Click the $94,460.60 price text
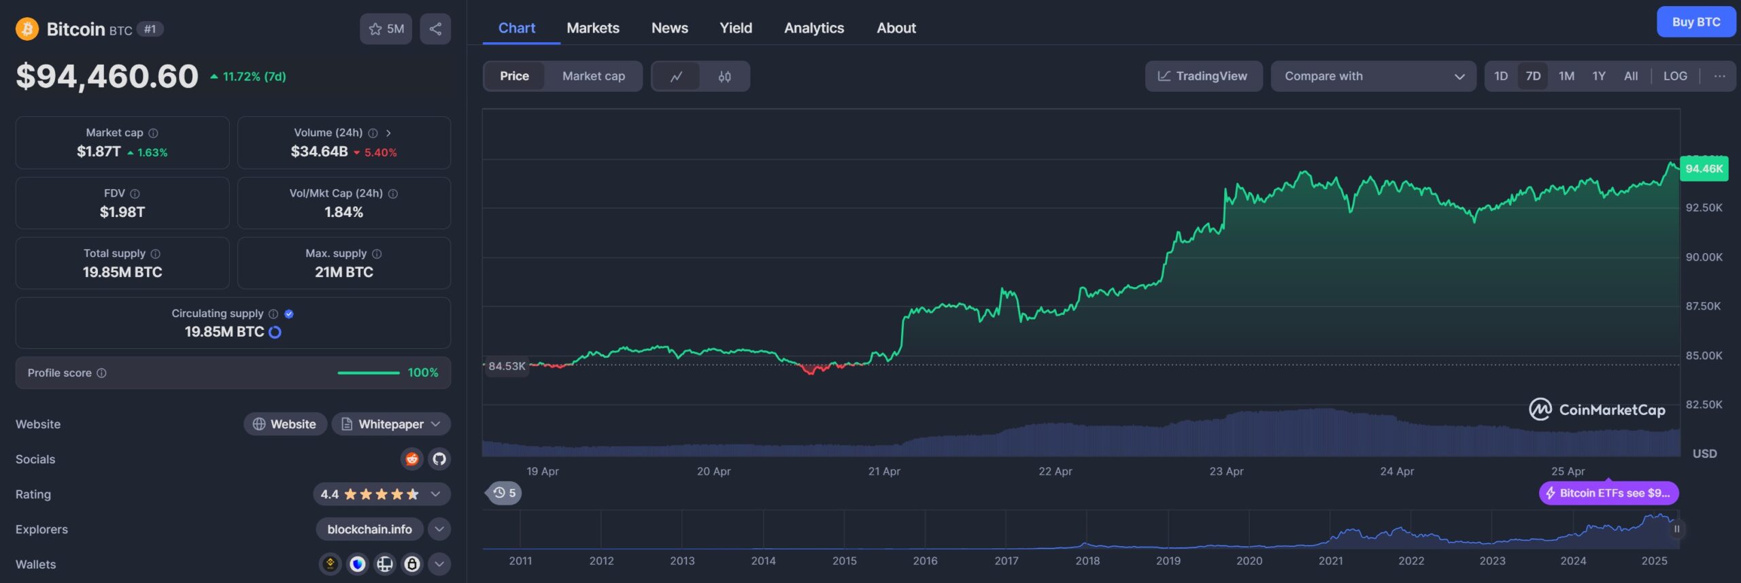 click(107, 76)
